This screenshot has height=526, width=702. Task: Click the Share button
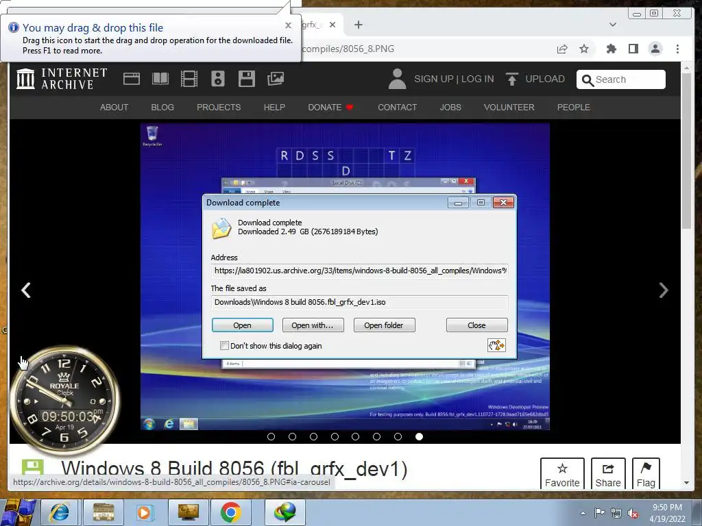click(608, 474)
